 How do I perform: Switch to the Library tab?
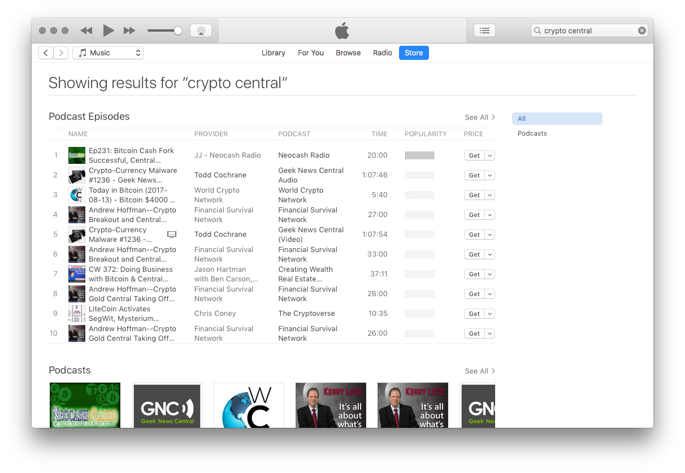click(x=274, y=53)
